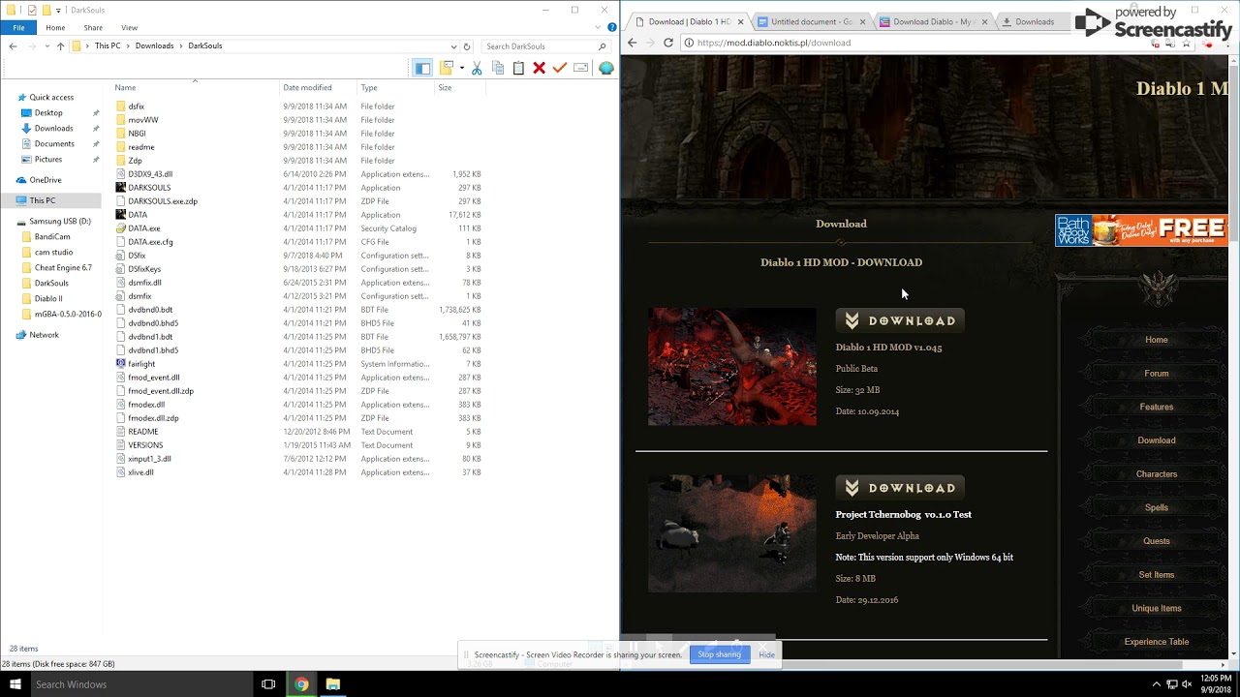1240x697 pixels.
Task: Open the Home ribbon tab
Action: (55, 27)
